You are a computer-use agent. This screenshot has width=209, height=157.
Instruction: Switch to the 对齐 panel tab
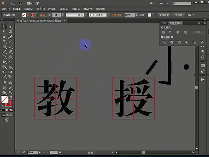tap(164, 23)
